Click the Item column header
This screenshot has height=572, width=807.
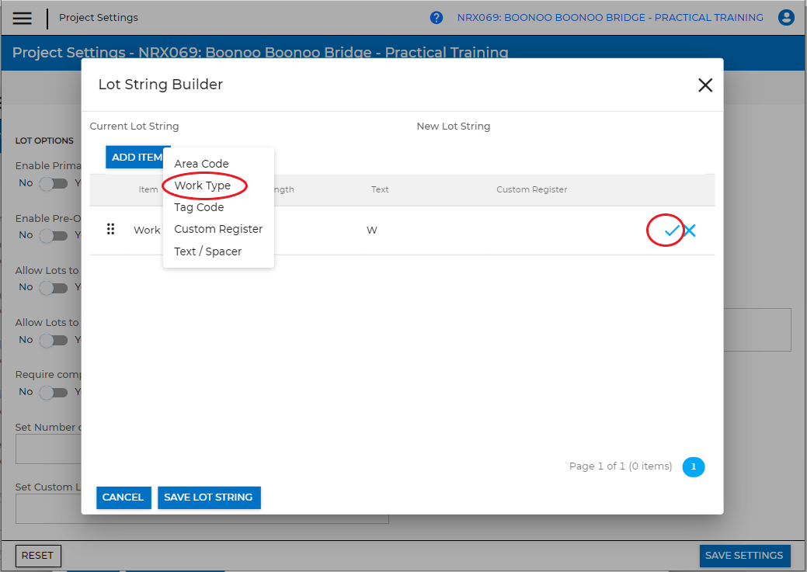pos(148,189)
